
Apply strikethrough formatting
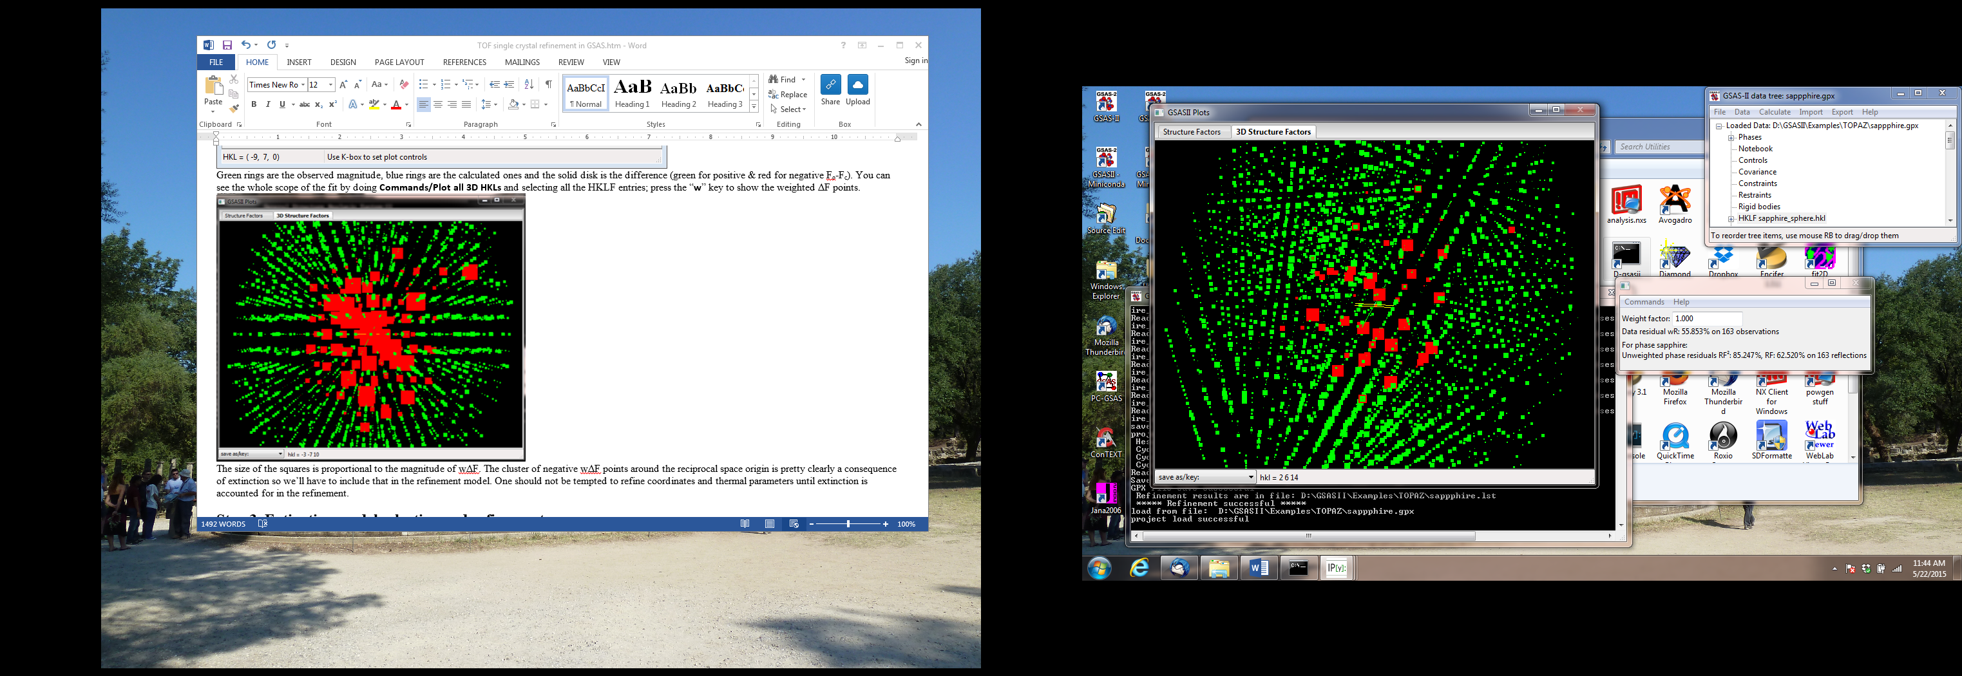(x=304, y=105)
